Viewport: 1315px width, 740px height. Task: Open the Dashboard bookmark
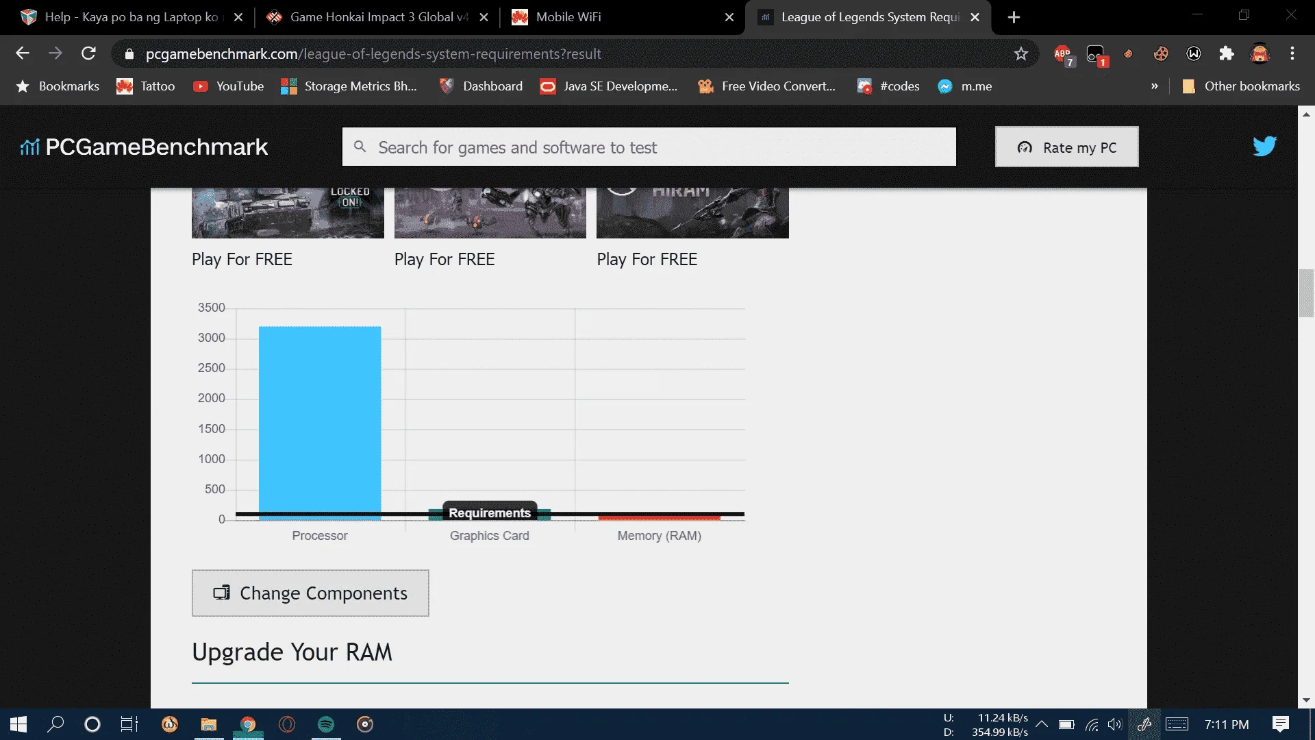[481, 86]
